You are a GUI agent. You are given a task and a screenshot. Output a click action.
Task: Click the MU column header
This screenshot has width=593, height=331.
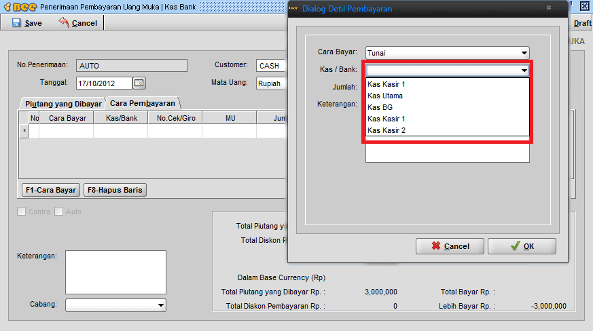pos(230,118)
